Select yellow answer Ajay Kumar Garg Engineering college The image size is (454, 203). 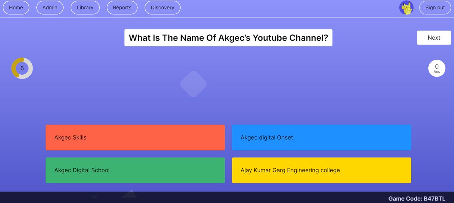point(322,170)
